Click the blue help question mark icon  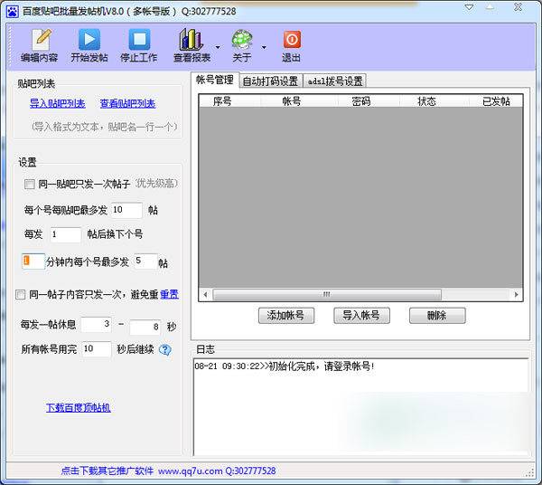tap(164, 350)
